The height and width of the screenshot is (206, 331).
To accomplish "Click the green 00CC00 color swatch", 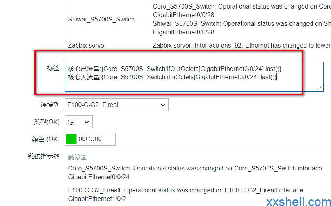I will [x=71, y=139].
